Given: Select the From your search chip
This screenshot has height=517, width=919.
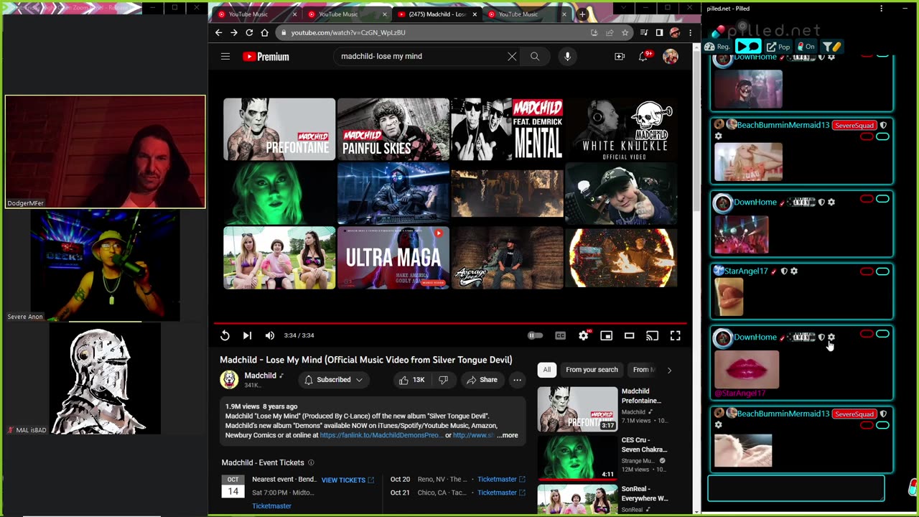Looking at the screenshot, I should [592, 370].
